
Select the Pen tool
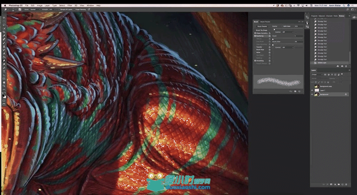4,68
